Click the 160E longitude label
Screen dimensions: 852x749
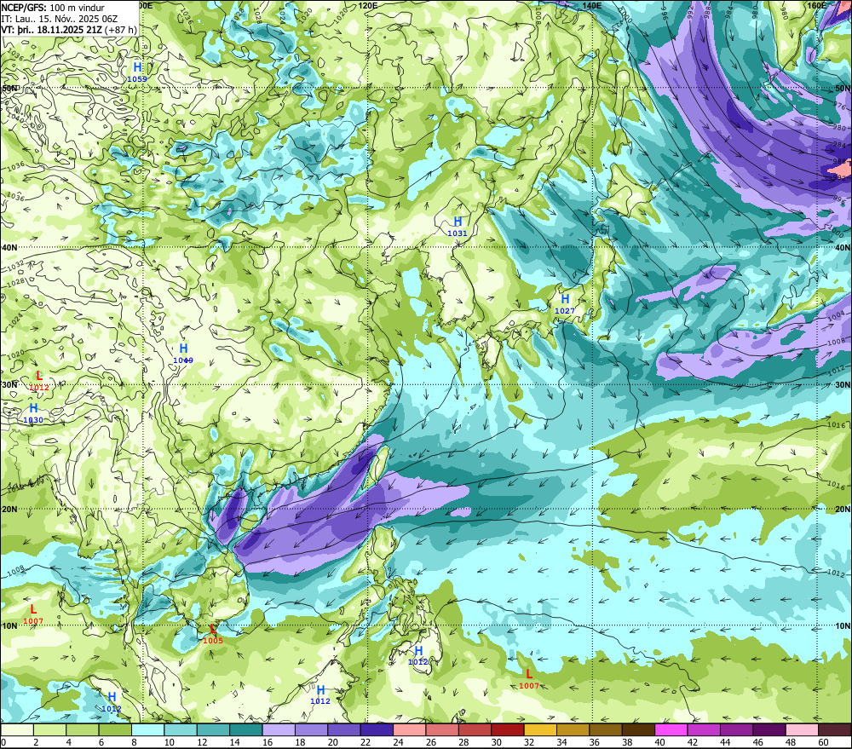pos(816,5)
